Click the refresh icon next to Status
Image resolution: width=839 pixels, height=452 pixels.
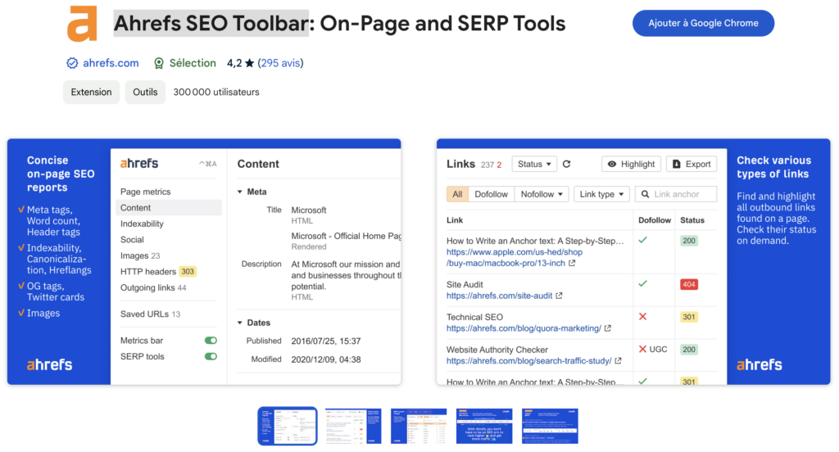coord(566,165)
